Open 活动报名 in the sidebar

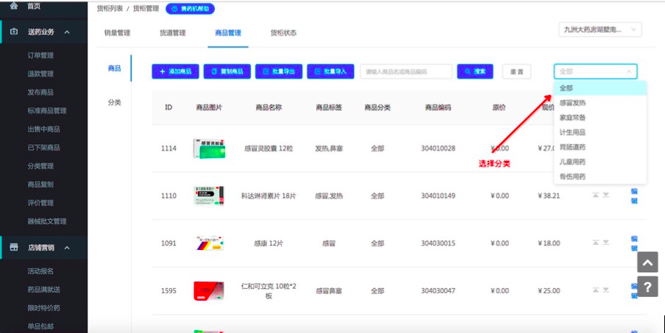[40, 271]
